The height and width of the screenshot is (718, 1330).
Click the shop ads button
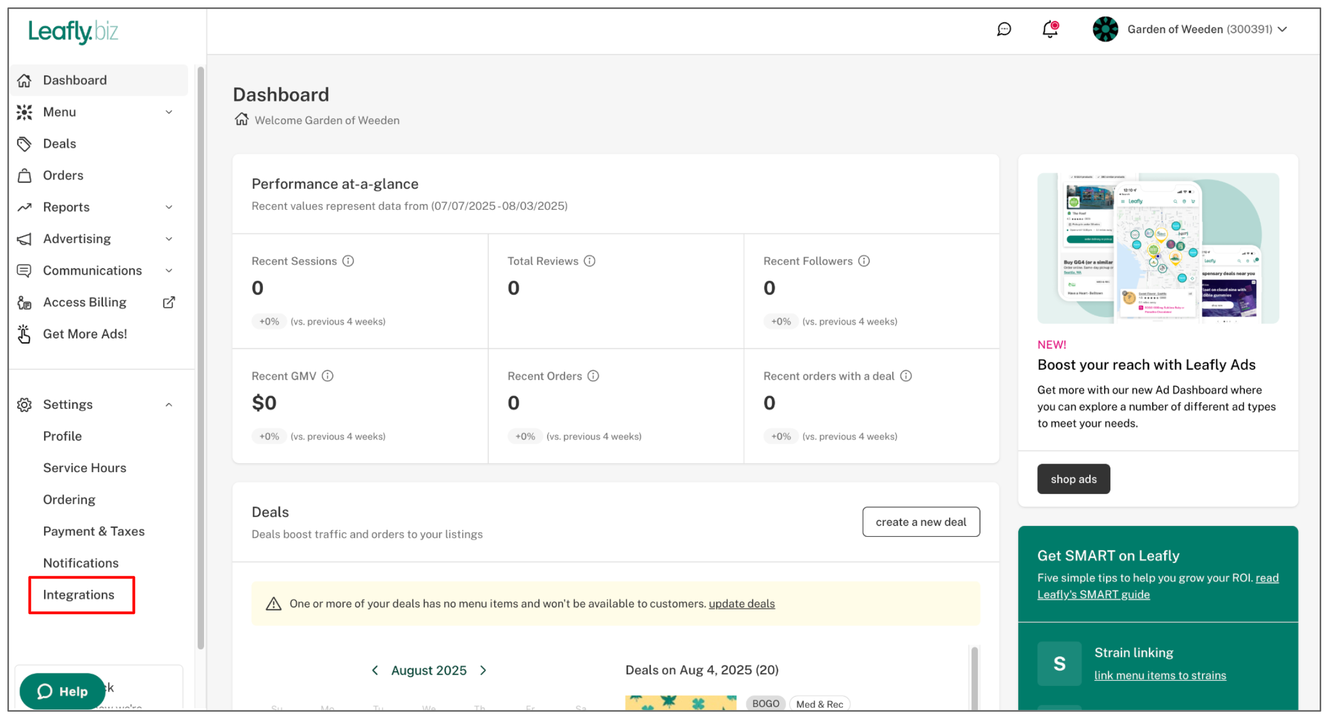[1073, 479]
